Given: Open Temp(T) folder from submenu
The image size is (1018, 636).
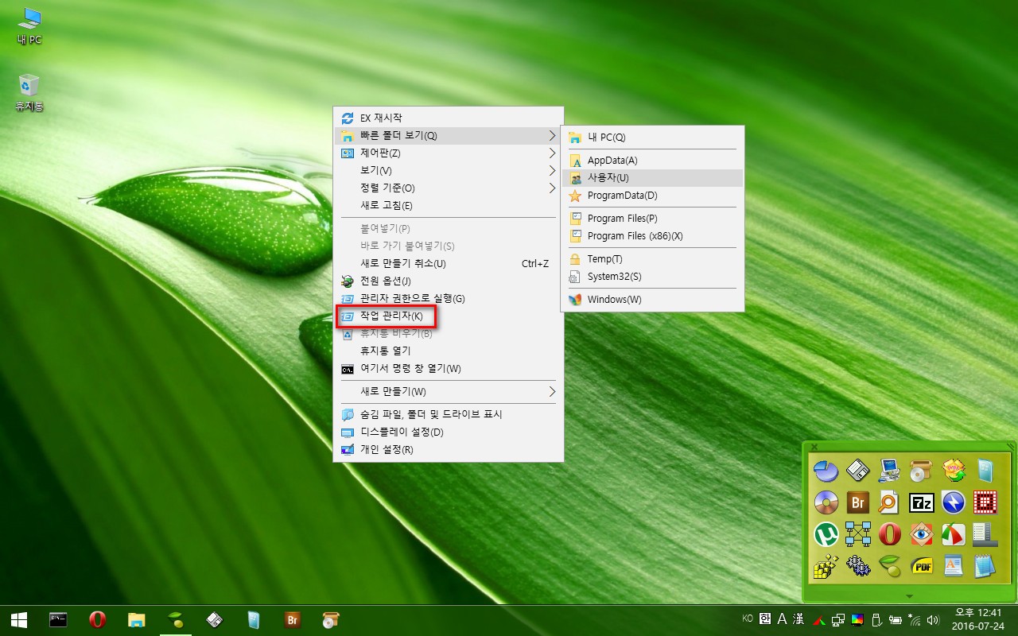Looking at the screenshot, I should (x=652, y=258).
